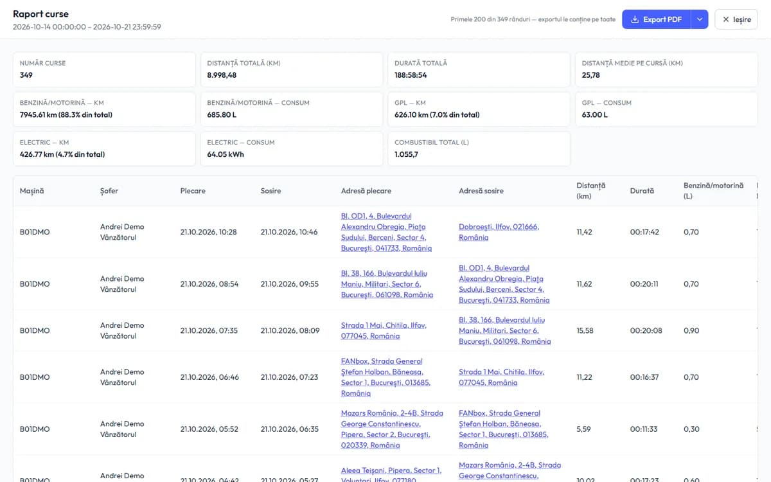Click the Șofer column header
Image resolution: width=771 pixels, height=482 pixels.
(x=109, y=191)
